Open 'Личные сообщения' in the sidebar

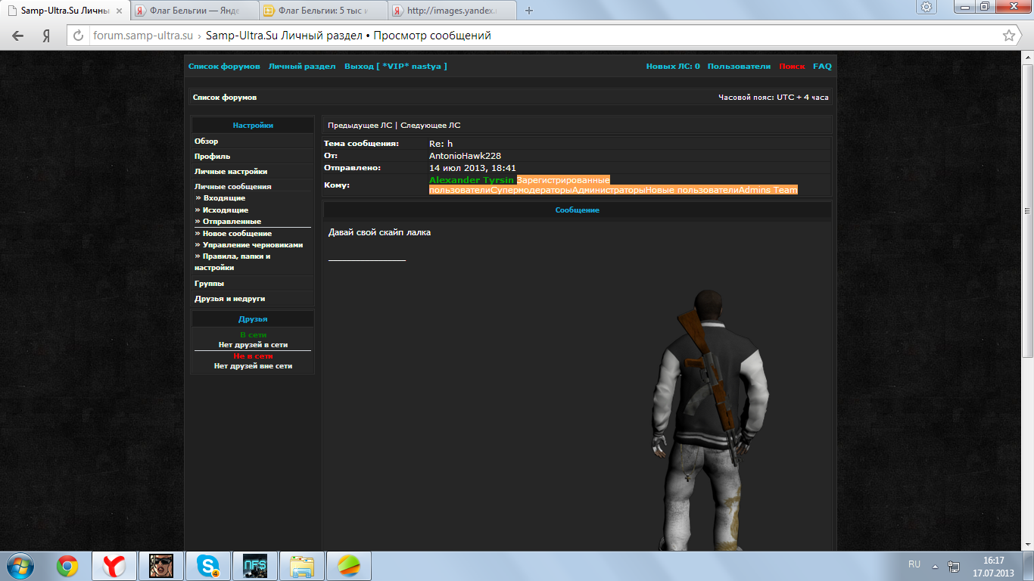pyautogui.click(x=232, y=186)
